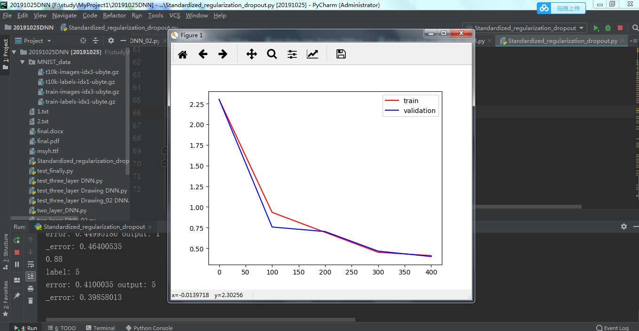Click Down the stack trace arrow
The width and height of the screenshot is (639, 331).
point(31,252)
